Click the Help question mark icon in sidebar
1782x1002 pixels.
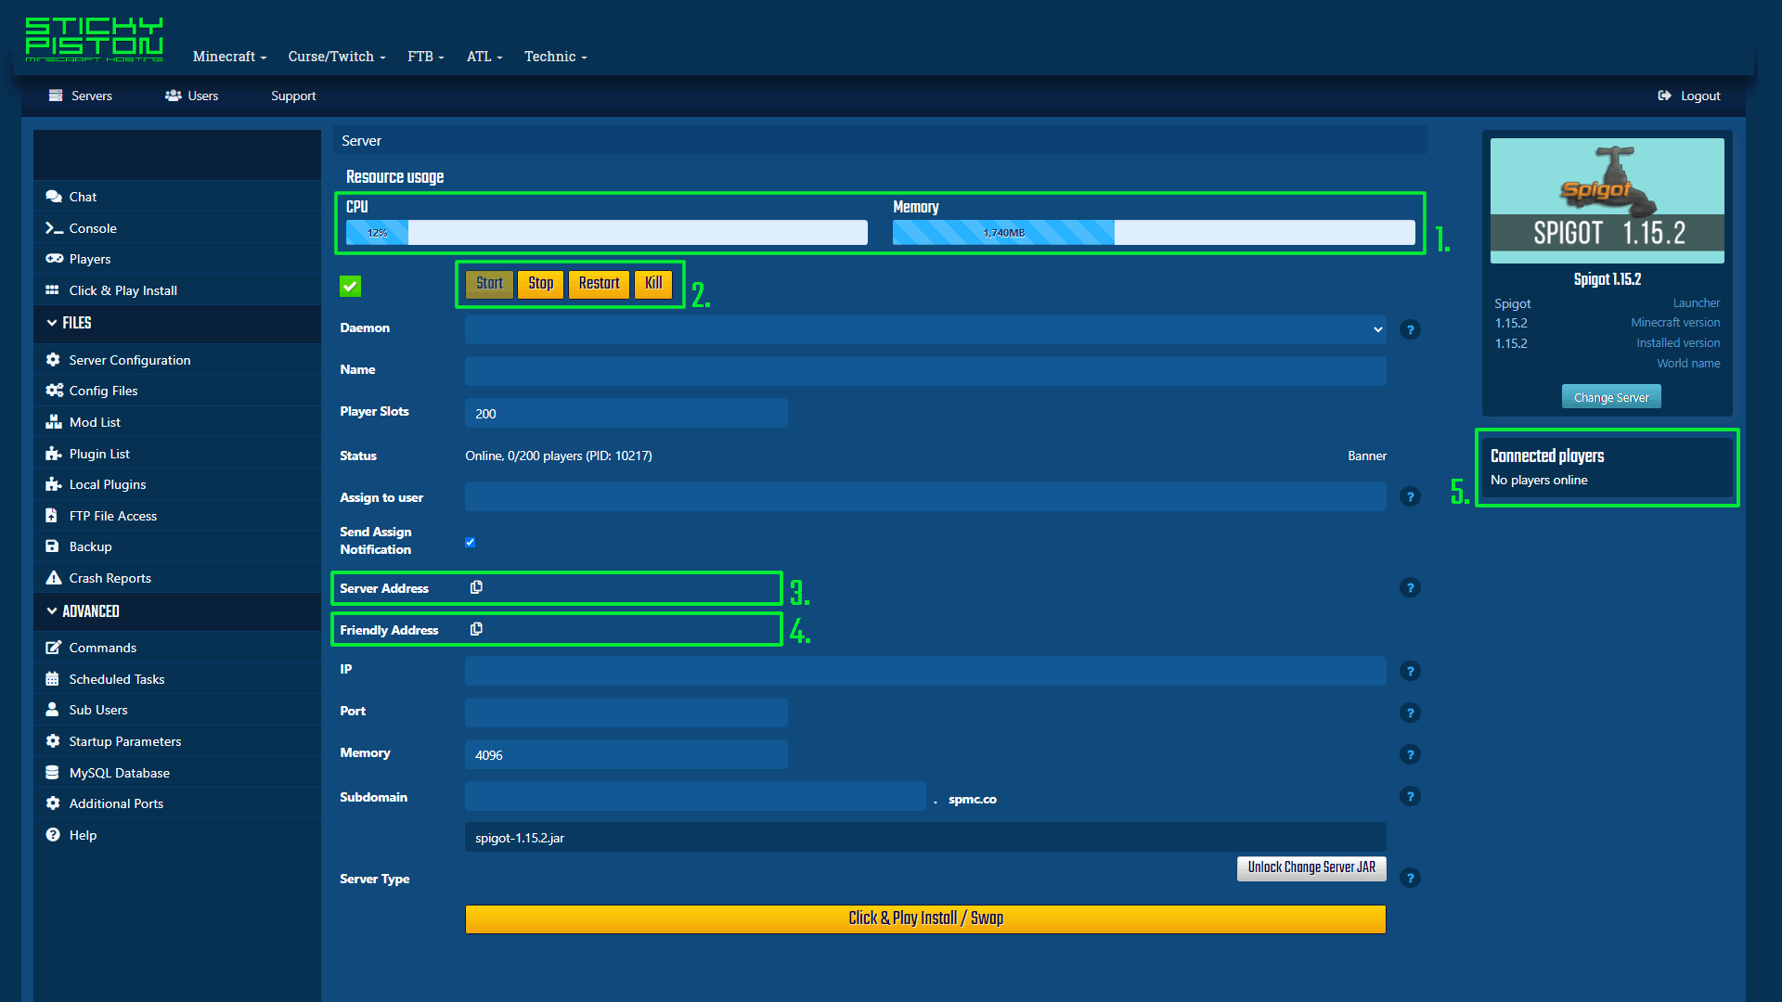53,835
